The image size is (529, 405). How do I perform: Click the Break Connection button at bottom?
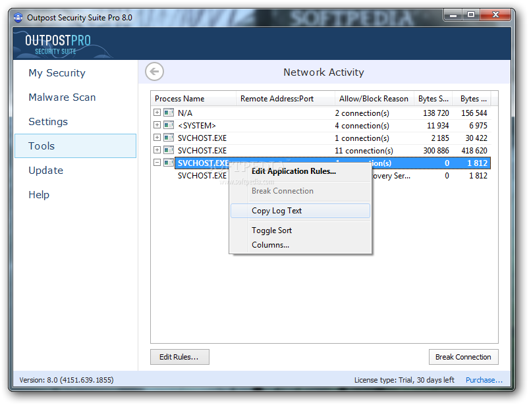(463, 357)
